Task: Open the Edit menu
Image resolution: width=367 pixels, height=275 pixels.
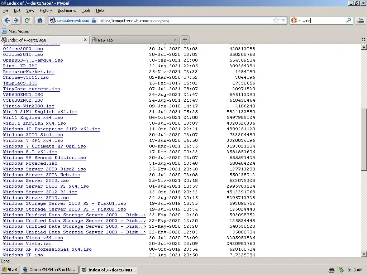Action: (17, 10)
